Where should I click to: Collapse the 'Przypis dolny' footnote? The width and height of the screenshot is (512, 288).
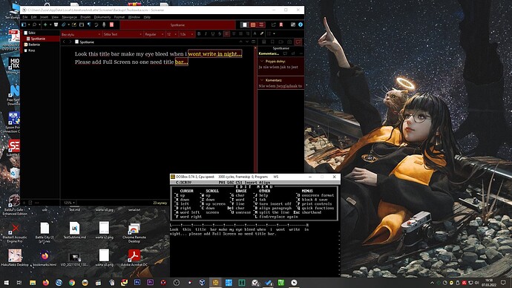(262, 61)
